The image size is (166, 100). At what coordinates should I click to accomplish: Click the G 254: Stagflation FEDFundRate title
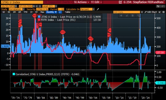(x=144, y=2)
